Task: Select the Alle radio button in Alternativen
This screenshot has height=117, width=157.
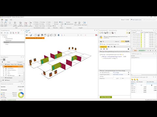Action: tap(53, 26)
